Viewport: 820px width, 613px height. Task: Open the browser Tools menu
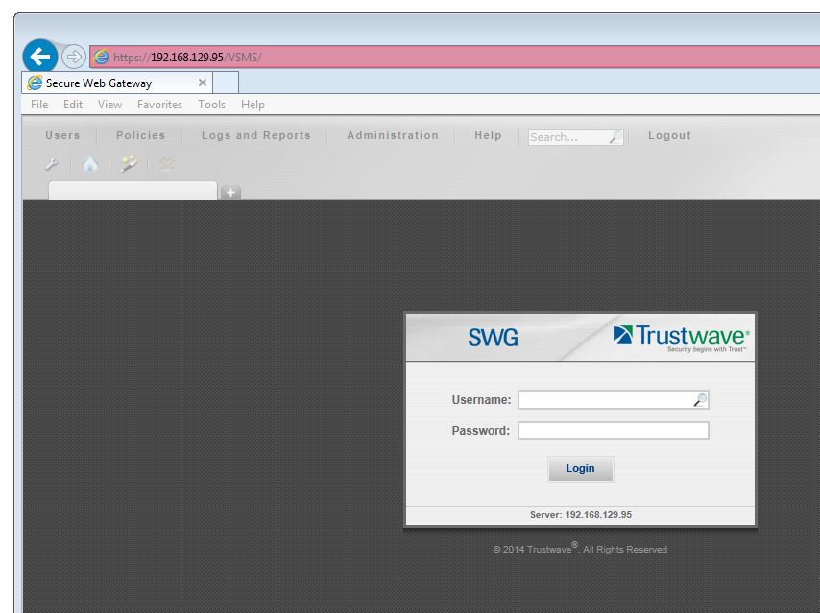[x=212, y=105]
